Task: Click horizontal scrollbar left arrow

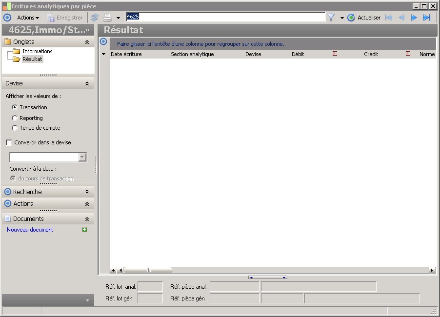Action: (x=120, y=270)
